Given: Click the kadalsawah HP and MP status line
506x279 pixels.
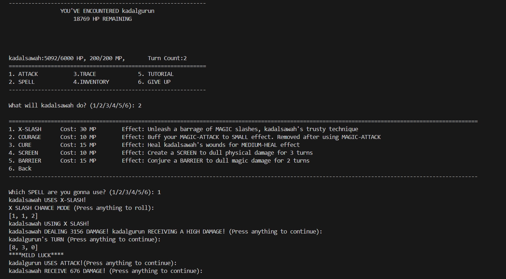Looking at the screenshot, I should pyautogui.click(x=66, y=58).
